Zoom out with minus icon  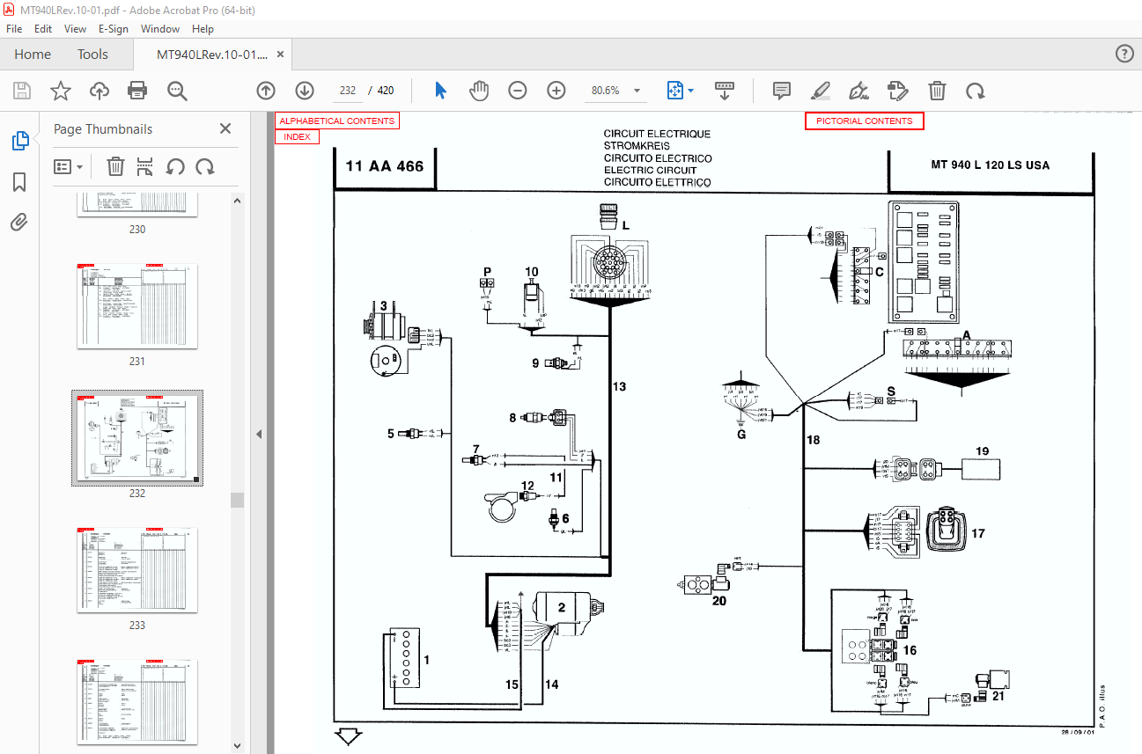point(518,91)
